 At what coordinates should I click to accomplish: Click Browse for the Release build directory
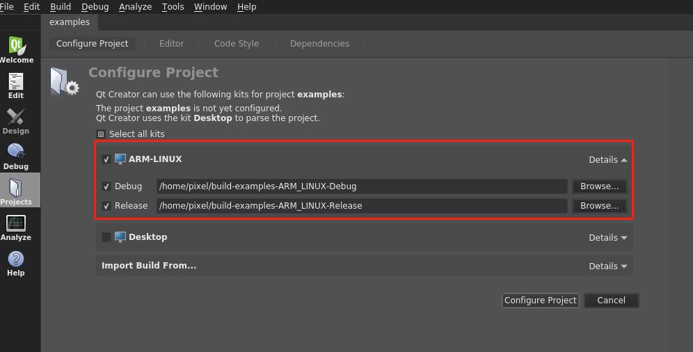point(599,206)
